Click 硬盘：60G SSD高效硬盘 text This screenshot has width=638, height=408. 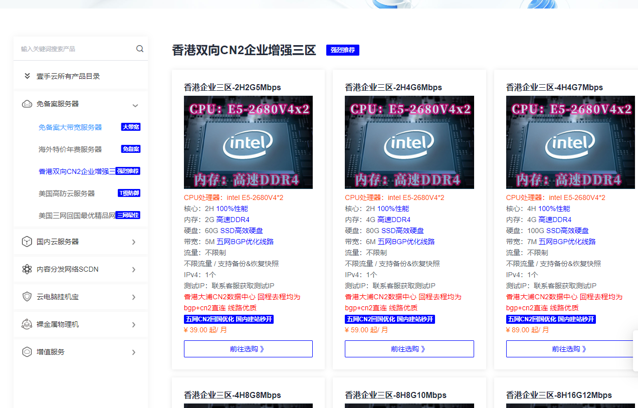click(x=224, y=231)
